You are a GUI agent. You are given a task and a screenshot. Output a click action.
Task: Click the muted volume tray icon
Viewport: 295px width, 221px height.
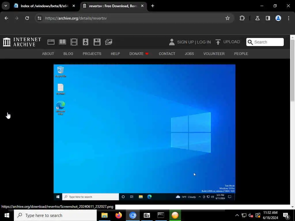[x=251, y=215]
